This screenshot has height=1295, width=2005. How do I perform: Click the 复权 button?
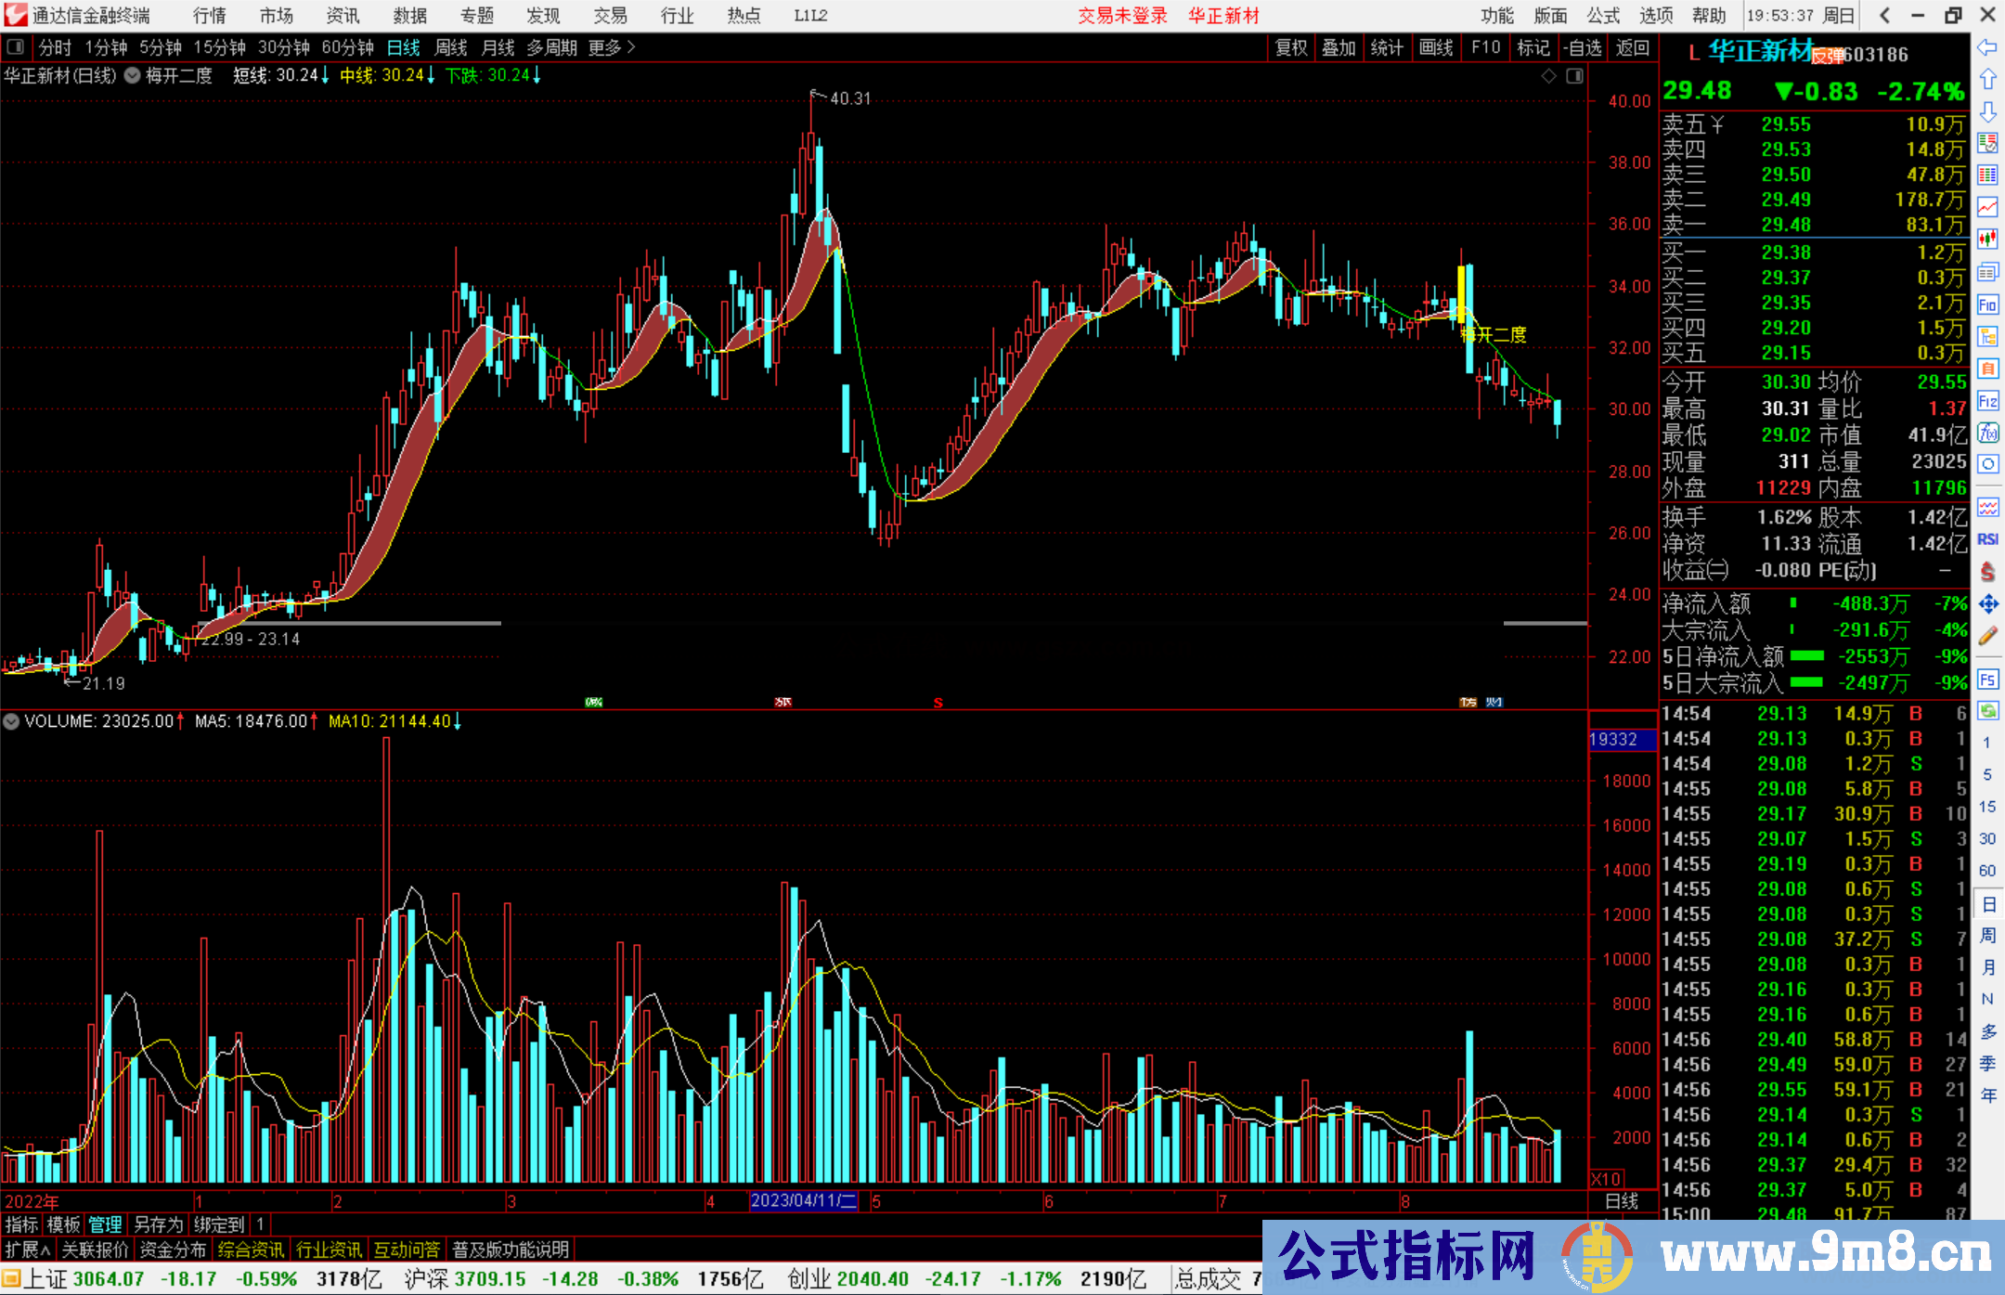[1290, 47]
